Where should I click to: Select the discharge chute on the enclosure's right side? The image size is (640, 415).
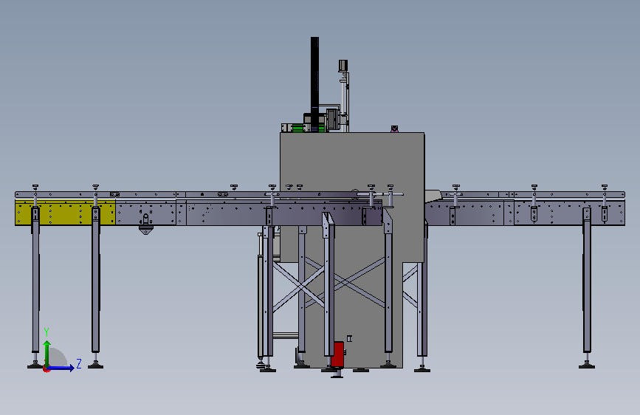point(433,196)
